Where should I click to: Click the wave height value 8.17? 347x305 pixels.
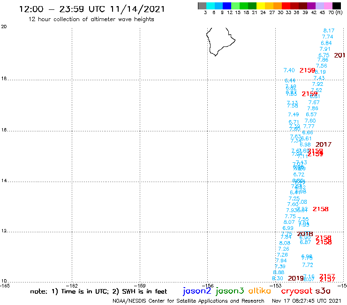click(329, 30)
